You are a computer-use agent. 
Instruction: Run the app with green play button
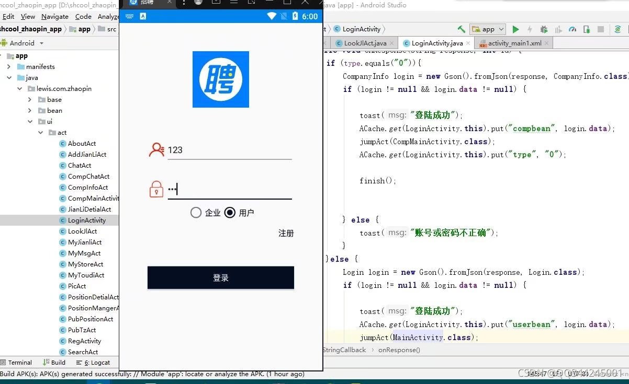pos(516,29)
